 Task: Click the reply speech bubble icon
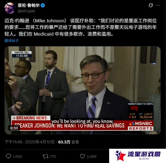[x=9, y=156]
